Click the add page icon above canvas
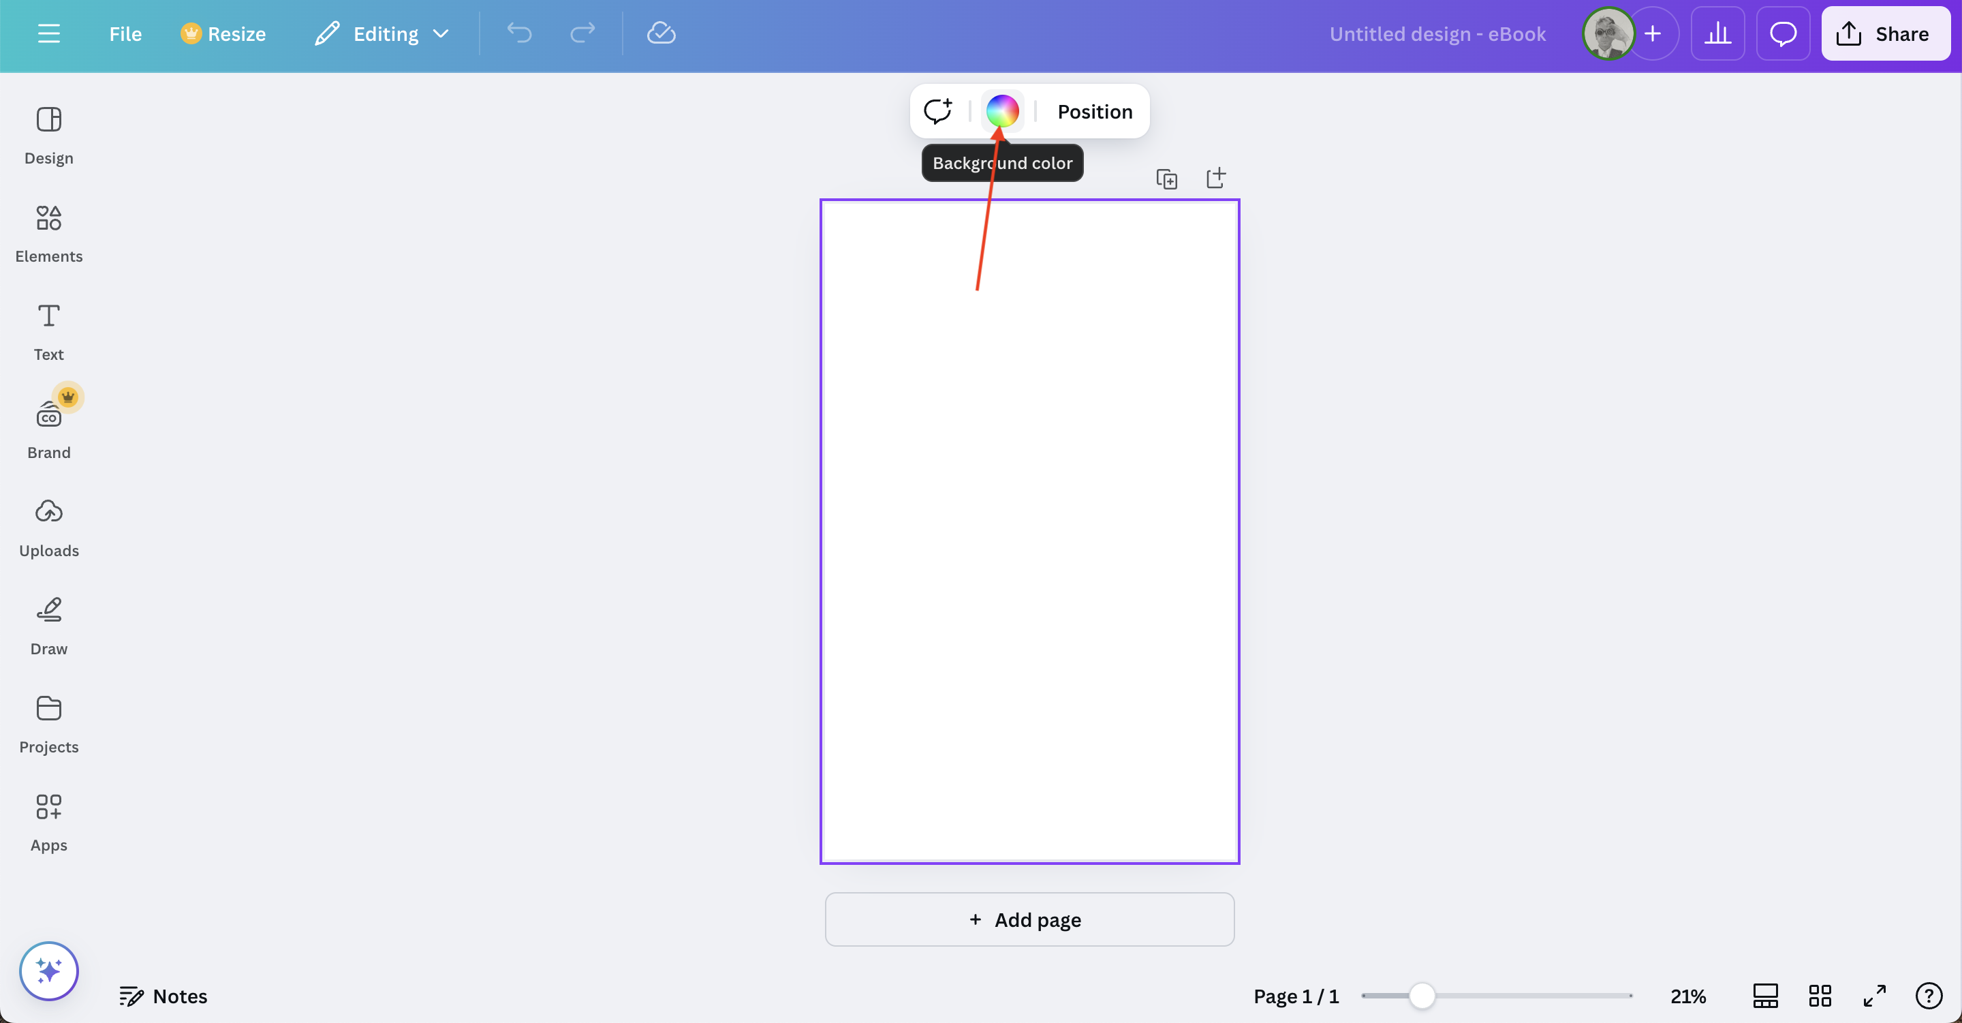 1216,179
